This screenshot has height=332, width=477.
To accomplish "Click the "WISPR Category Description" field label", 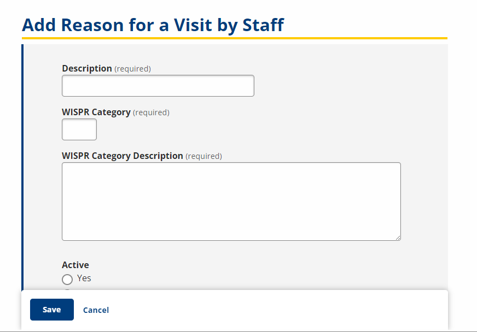I will pos(123,156).
